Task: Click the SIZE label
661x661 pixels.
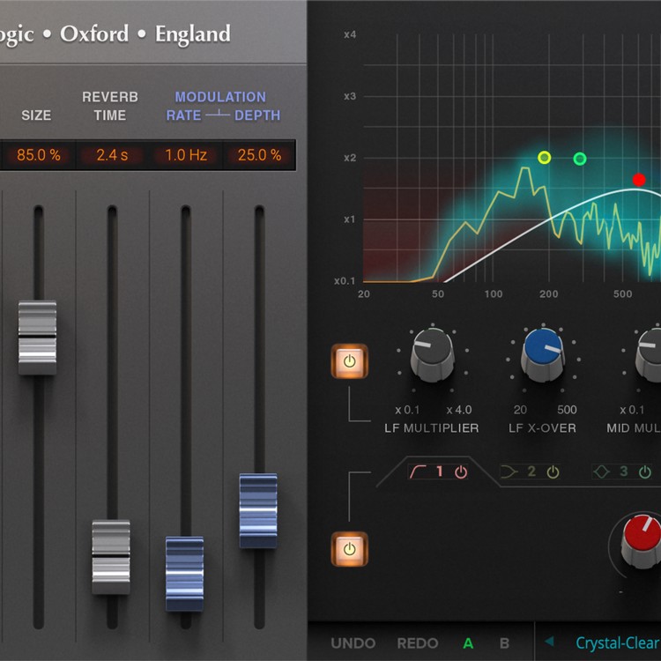Action: pyautogui.click(x=36, y=115)
